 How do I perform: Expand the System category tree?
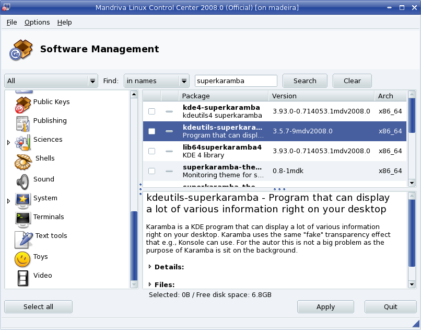8,201
